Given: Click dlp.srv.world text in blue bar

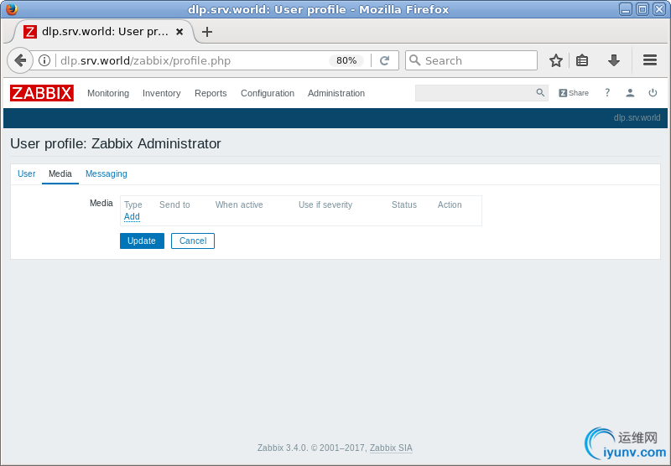Looking at the screenshot, I should pos(637,117).
